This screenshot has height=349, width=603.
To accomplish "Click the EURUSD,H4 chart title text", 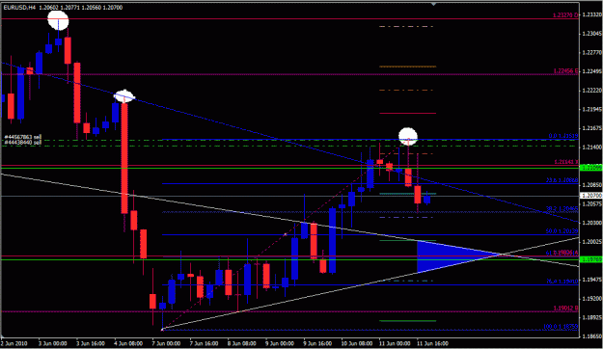I will tap(19, 8).
